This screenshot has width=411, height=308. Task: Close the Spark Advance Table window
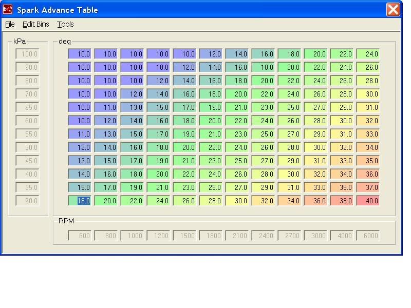(x=393, y=10)
